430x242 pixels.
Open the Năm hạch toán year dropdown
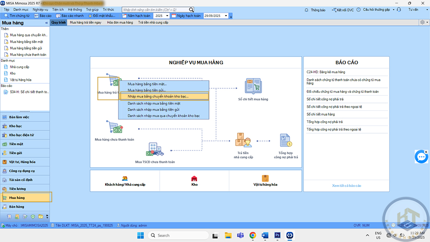click(x=167, y=16)
